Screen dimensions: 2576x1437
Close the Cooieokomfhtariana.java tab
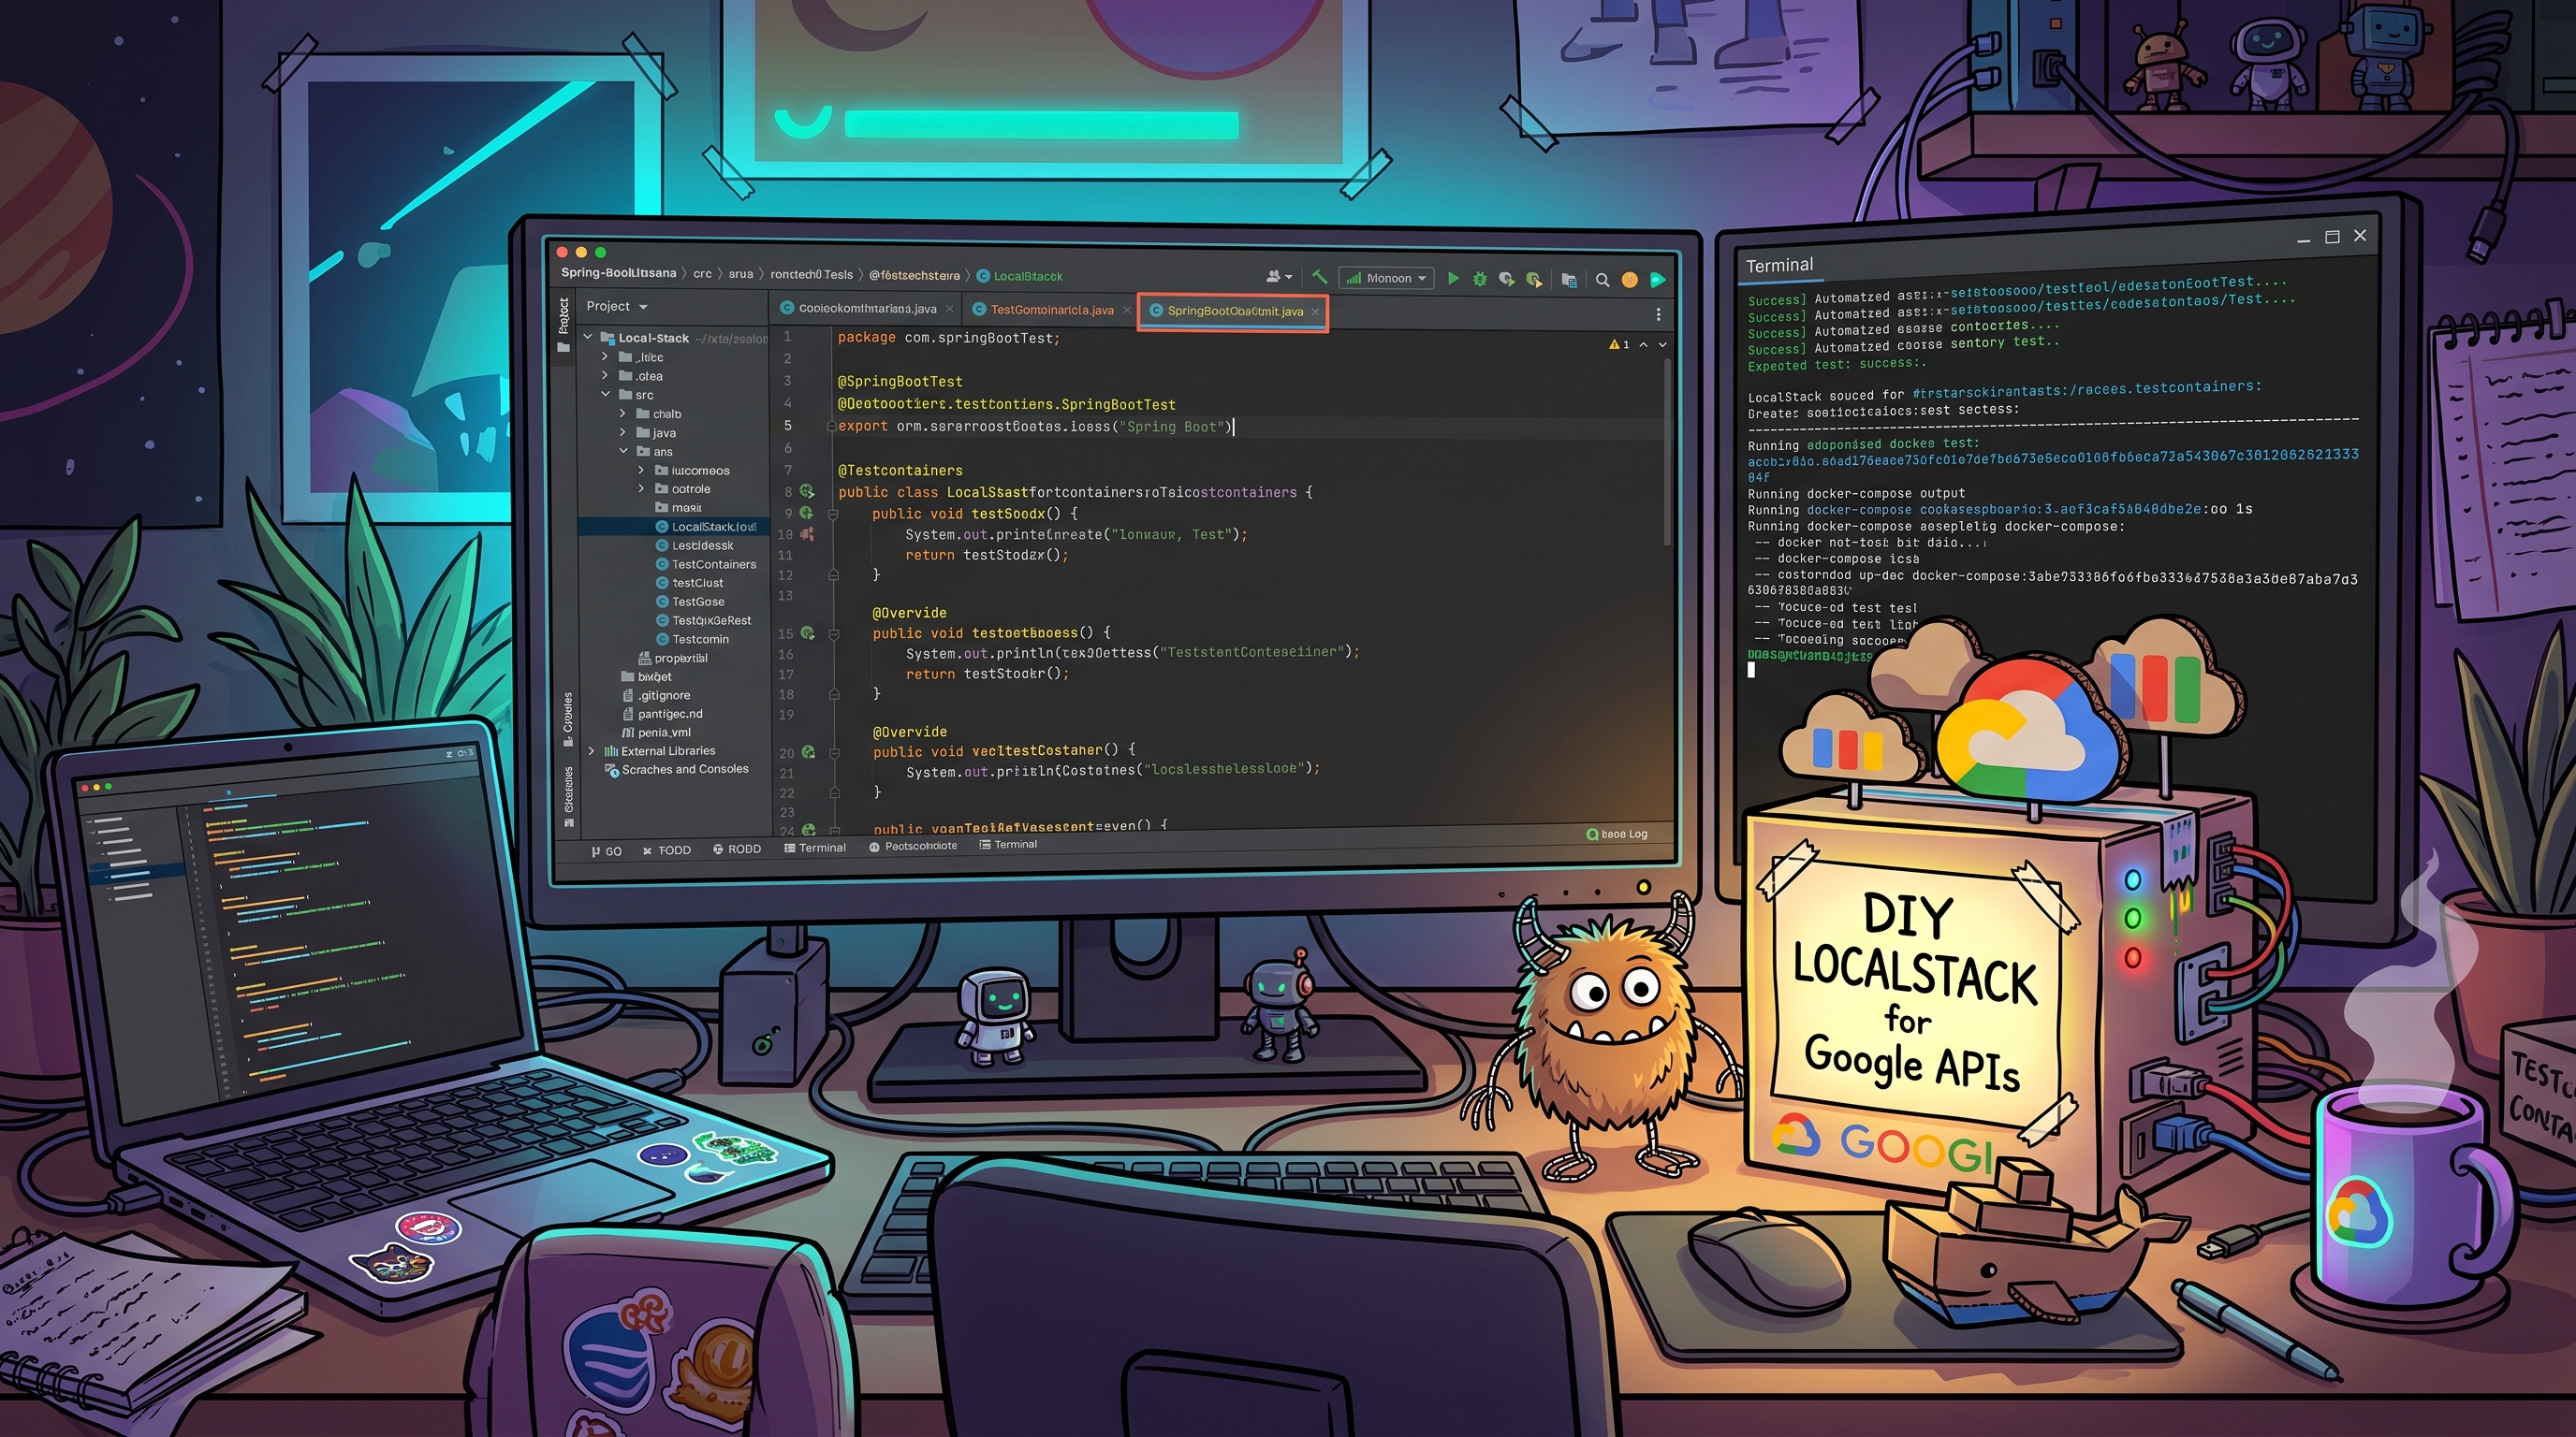[x=950, y=310]
